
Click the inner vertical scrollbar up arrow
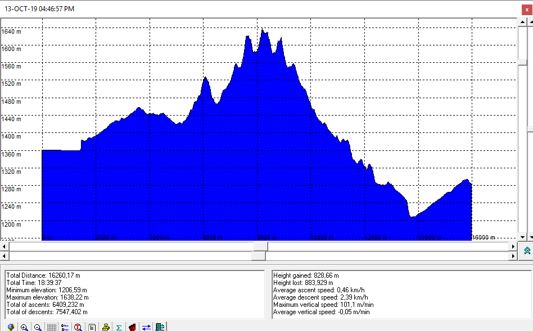[521, 22]
